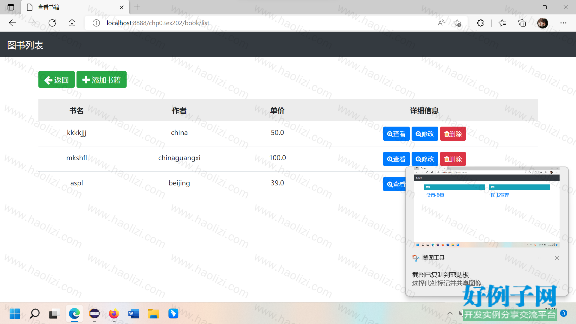Open the snipping tool screenshot thumbnail
Viewport: 576px width, 324px height.
click(x=487, y=207)
